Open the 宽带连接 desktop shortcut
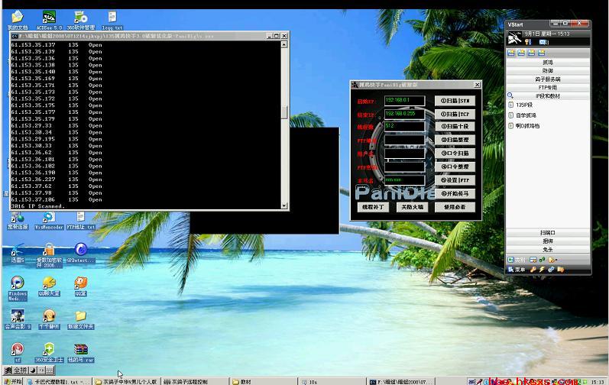609x385 pixels. click(17, 218)
